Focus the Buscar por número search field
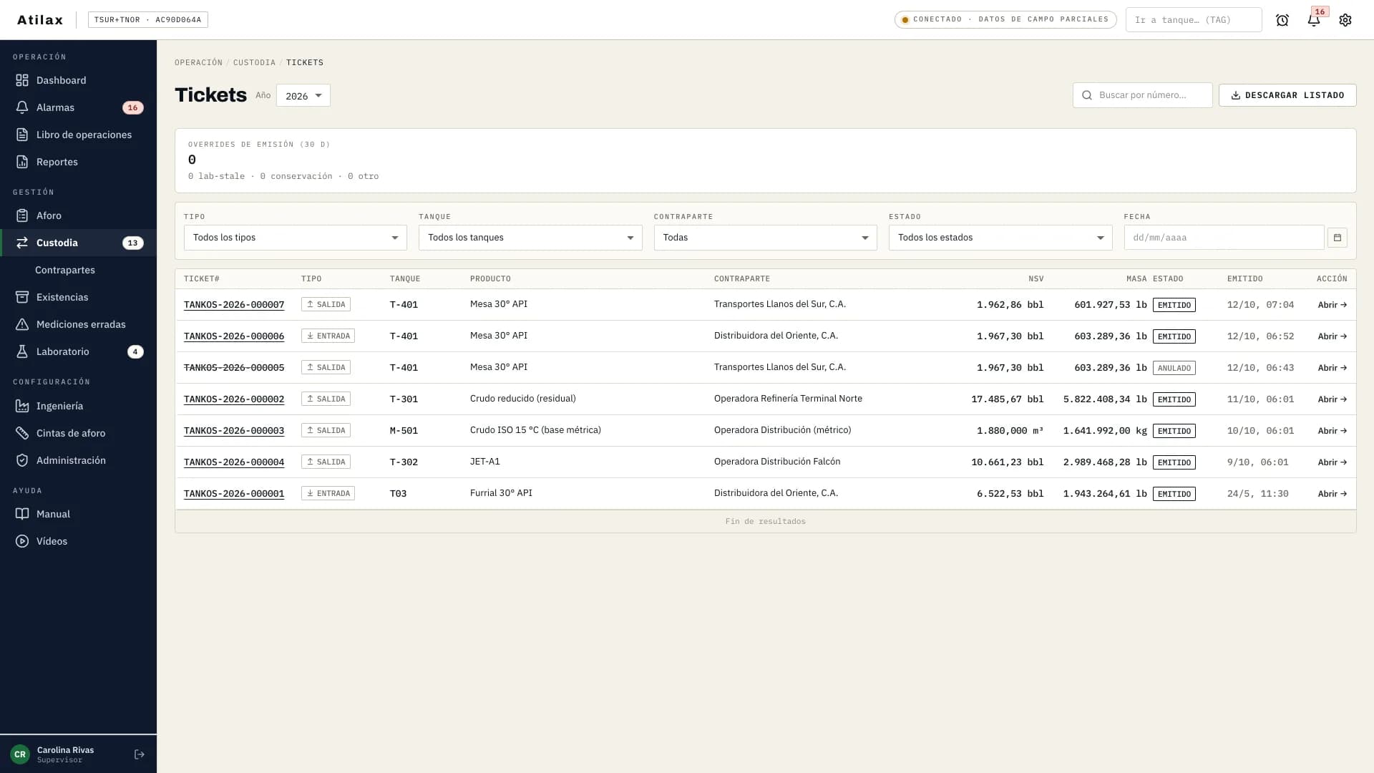 pyautogui.click(x=1143, y=95)
